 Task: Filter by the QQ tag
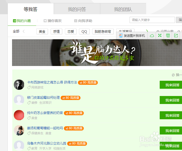(x=84, y=31)
